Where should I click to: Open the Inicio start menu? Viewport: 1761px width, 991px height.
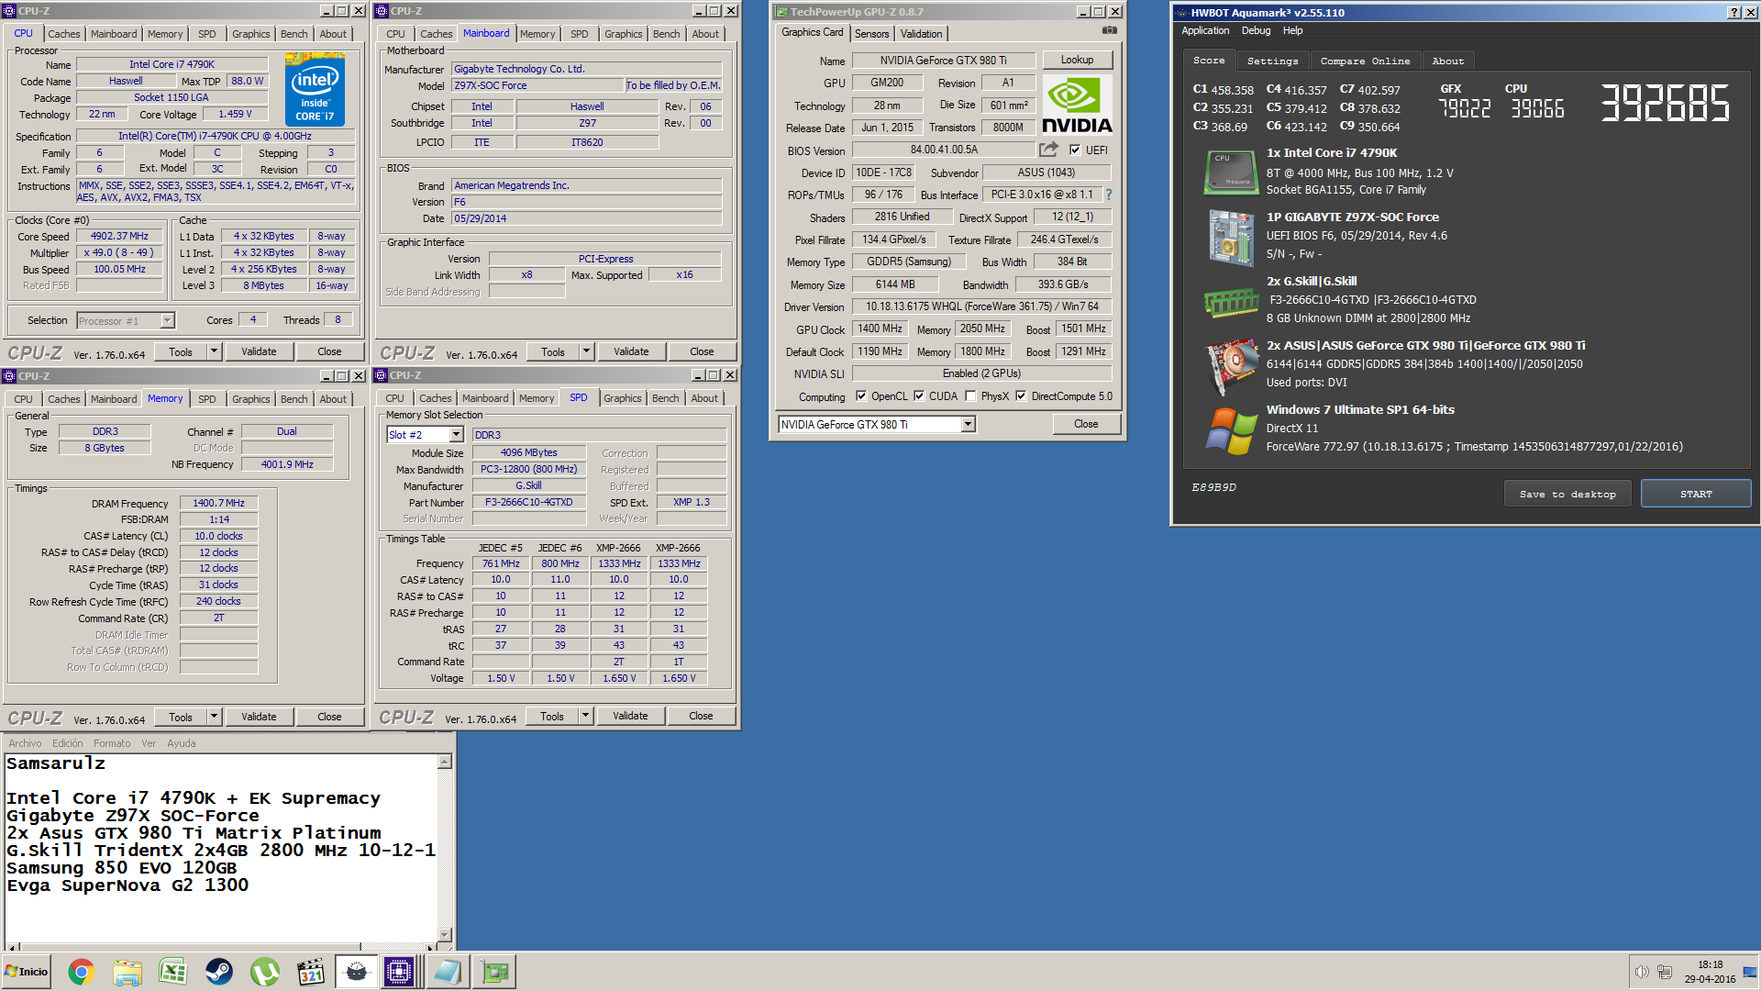coord(27,972)
